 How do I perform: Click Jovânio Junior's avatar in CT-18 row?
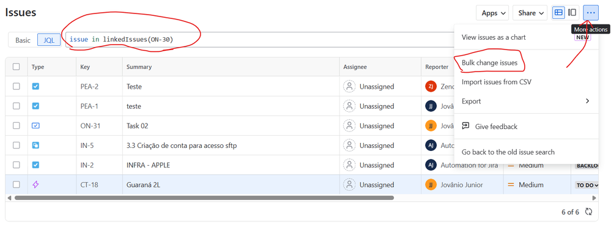[431, 185]
